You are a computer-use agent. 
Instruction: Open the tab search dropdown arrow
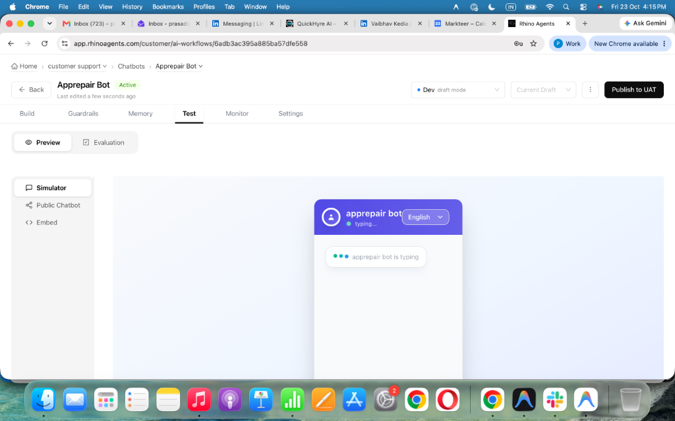pyautogui.click(x=49, y=24)
